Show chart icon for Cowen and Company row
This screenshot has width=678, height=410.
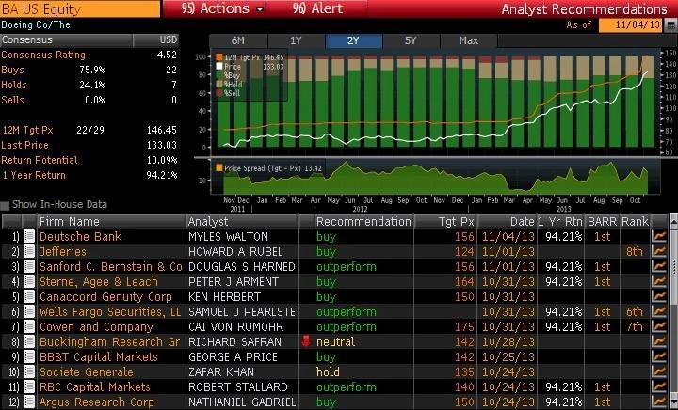click(659, 327)
